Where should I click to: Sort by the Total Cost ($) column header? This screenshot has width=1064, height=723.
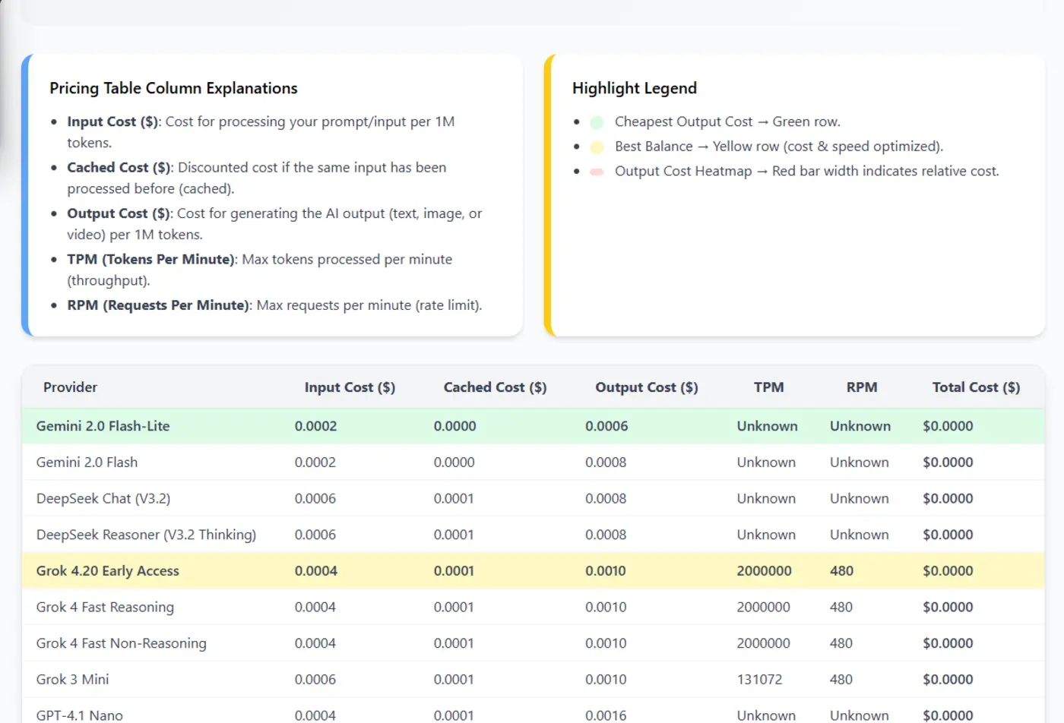976,387
